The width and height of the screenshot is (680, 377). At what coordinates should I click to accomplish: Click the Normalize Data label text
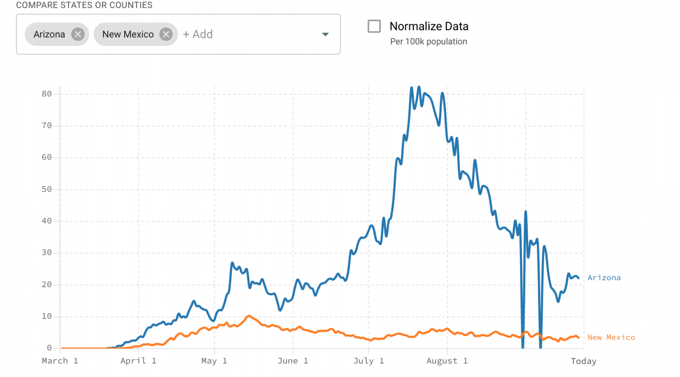(429, 26)
